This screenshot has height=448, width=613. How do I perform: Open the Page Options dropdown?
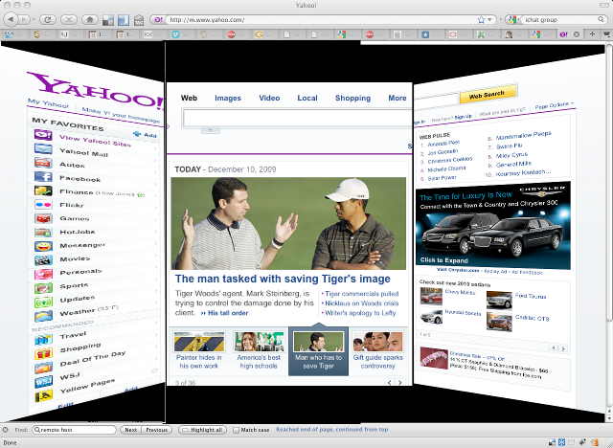[554, 105]
